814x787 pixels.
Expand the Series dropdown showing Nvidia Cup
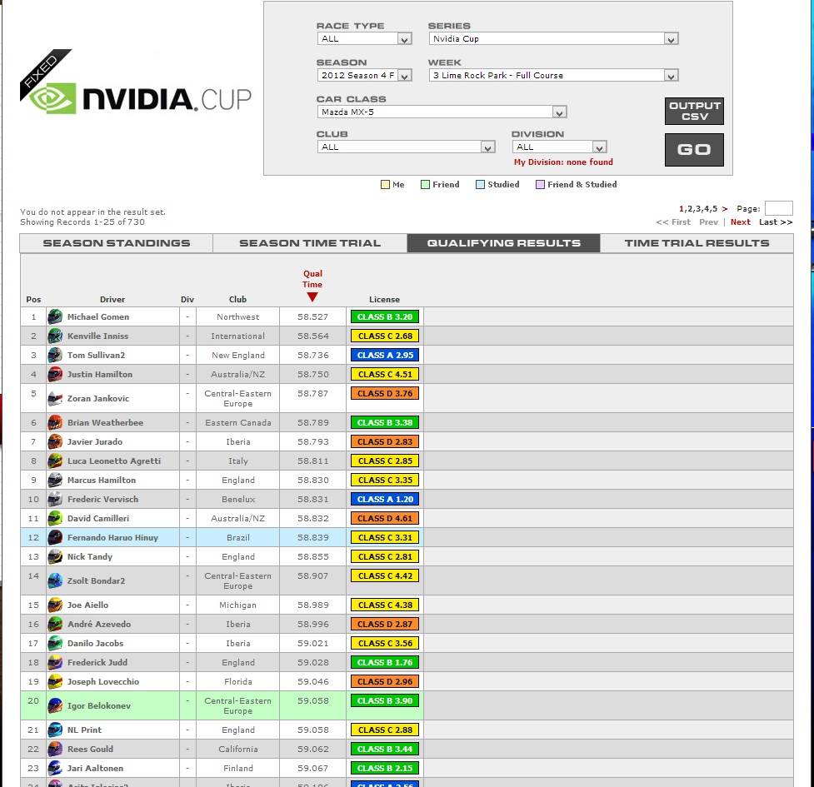pos(553,39)
